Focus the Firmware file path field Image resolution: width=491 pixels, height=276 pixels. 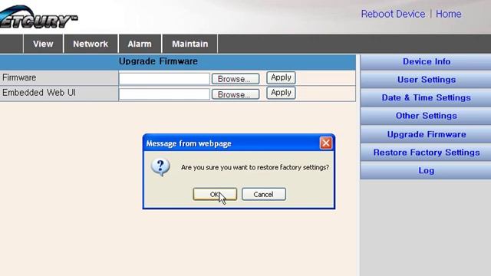(164, 79)
